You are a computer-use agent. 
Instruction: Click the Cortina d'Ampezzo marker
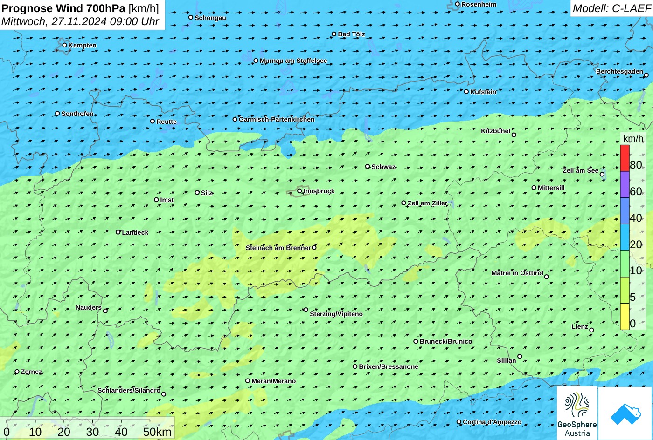click(x=459, y=422)
